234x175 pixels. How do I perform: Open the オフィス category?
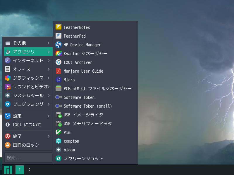tap(28, 69)
